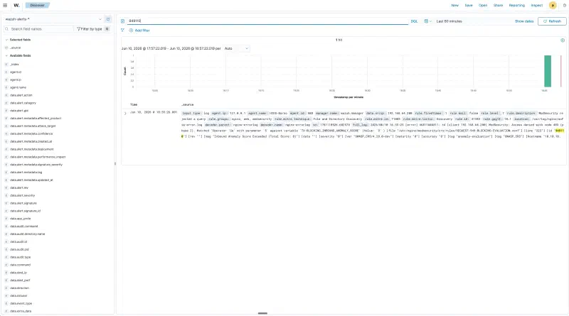This screenshot has height=316, width=569.
Task: Open the saved queries icon by search bar
Action: [122, 21]
